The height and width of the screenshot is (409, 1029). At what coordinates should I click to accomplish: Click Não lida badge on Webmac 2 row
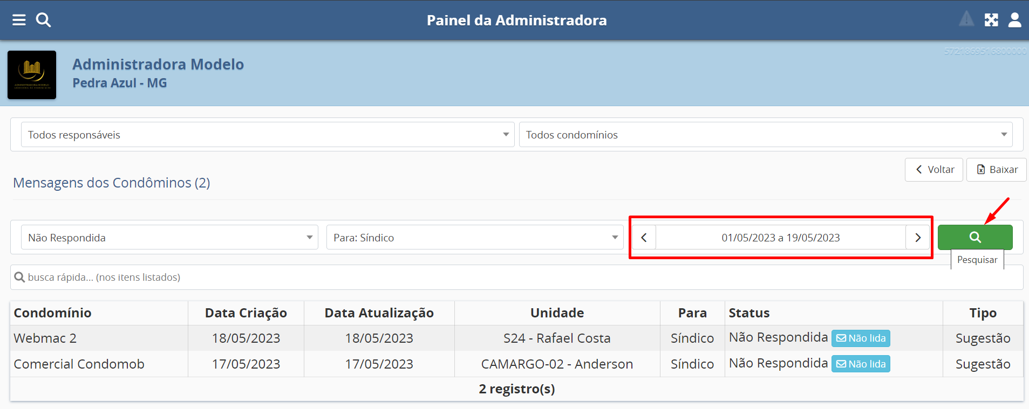point(861,338)
